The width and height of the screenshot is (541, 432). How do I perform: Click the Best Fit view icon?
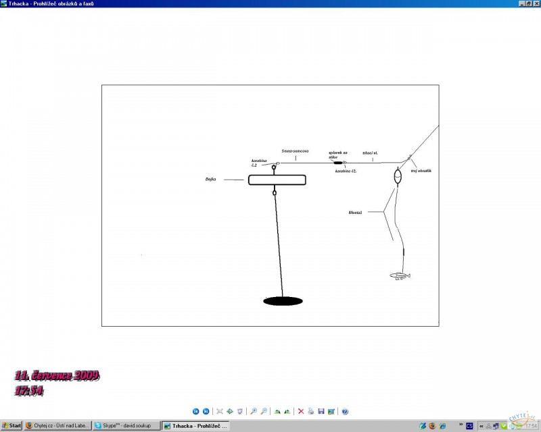click(x=219, y=411)
